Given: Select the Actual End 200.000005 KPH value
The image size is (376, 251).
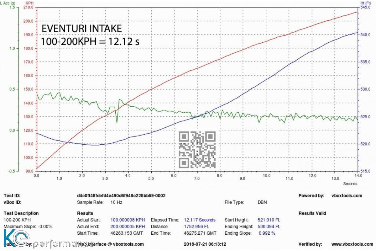Looking at the screenshot, I should 128,227.
